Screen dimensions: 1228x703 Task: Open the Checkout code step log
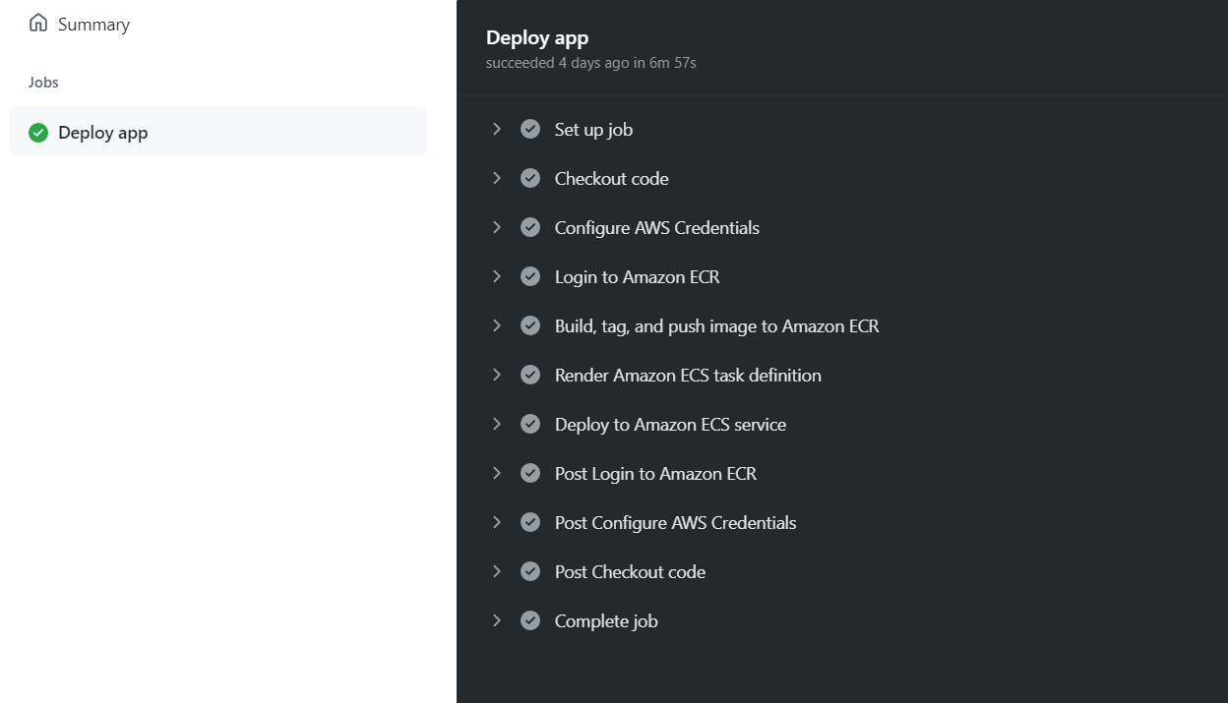[611, 179]
